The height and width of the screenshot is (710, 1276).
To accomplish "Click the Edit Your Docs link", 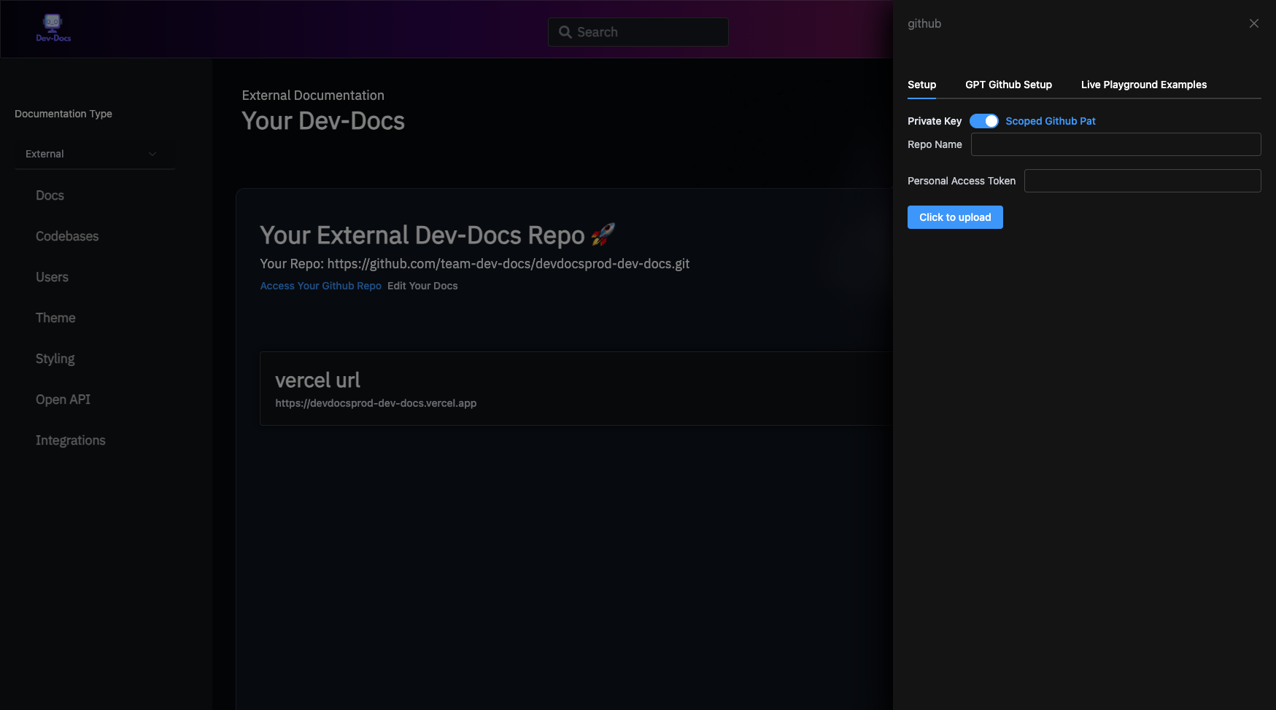I will tap(422, 286).
